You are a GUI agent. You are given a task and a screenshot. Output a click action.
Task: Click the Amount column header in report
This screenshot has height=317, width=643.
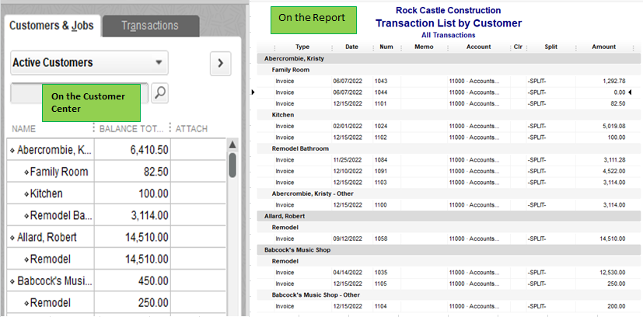[603, 47]
